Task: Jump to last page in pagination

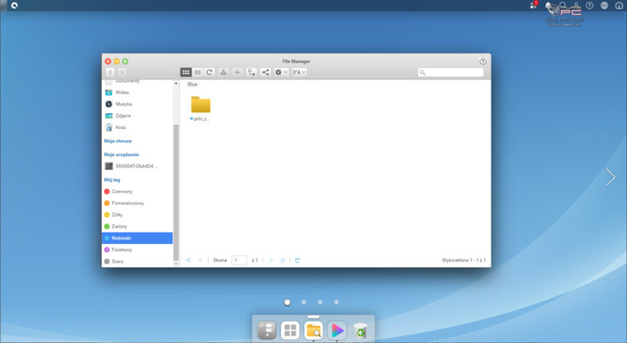Action: (283, 261)
